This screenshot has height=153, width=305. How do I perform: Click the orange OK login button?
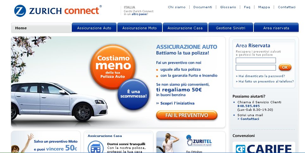pyautogui.click(x=285, y=67)
